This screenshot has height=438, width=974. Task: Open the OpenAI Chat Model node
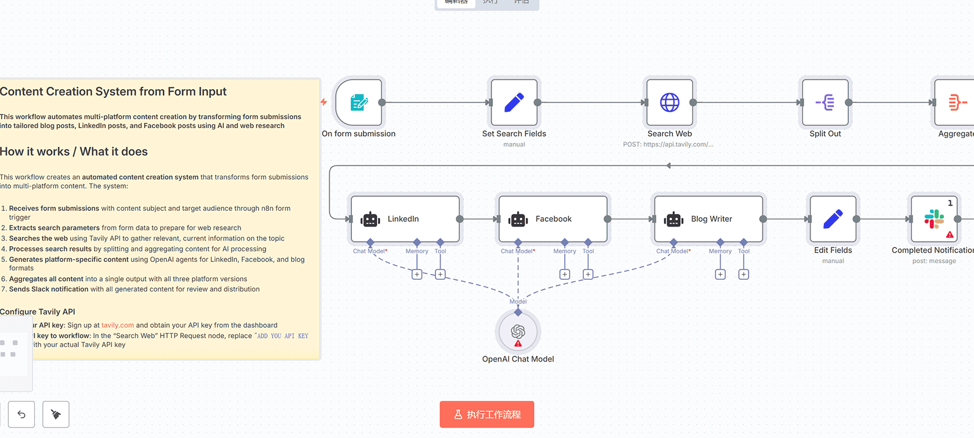[518, 332]
